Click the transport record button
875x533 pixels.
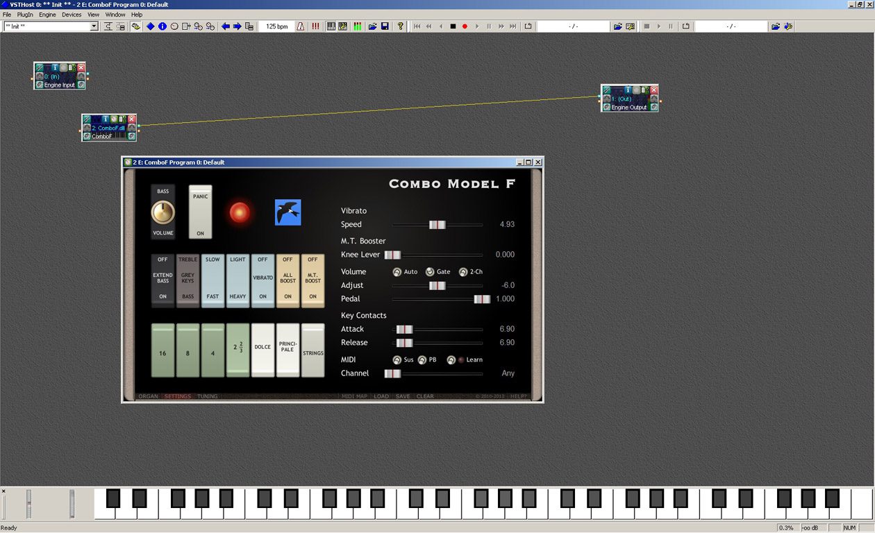(465, 26)
